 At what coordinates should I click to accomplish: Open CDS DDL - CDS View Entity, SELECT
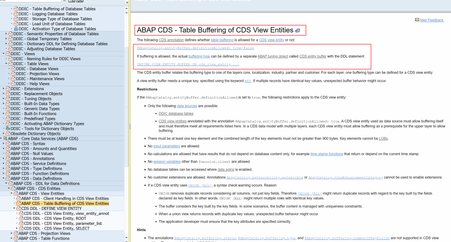click(x=57, y=229)
